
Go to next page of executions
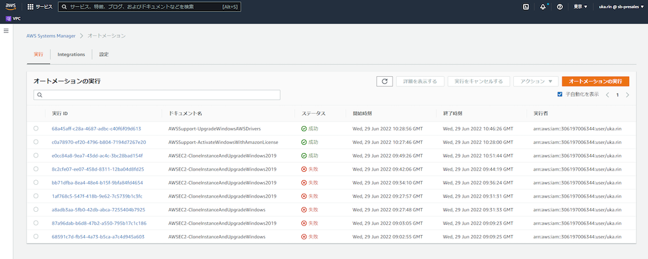click(x=627, y=95)
